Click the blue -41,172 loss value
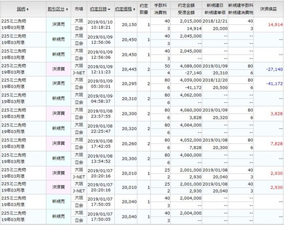The height and width of the screenshot is (225, 284). pyautogui.click(x=274, y=84)
